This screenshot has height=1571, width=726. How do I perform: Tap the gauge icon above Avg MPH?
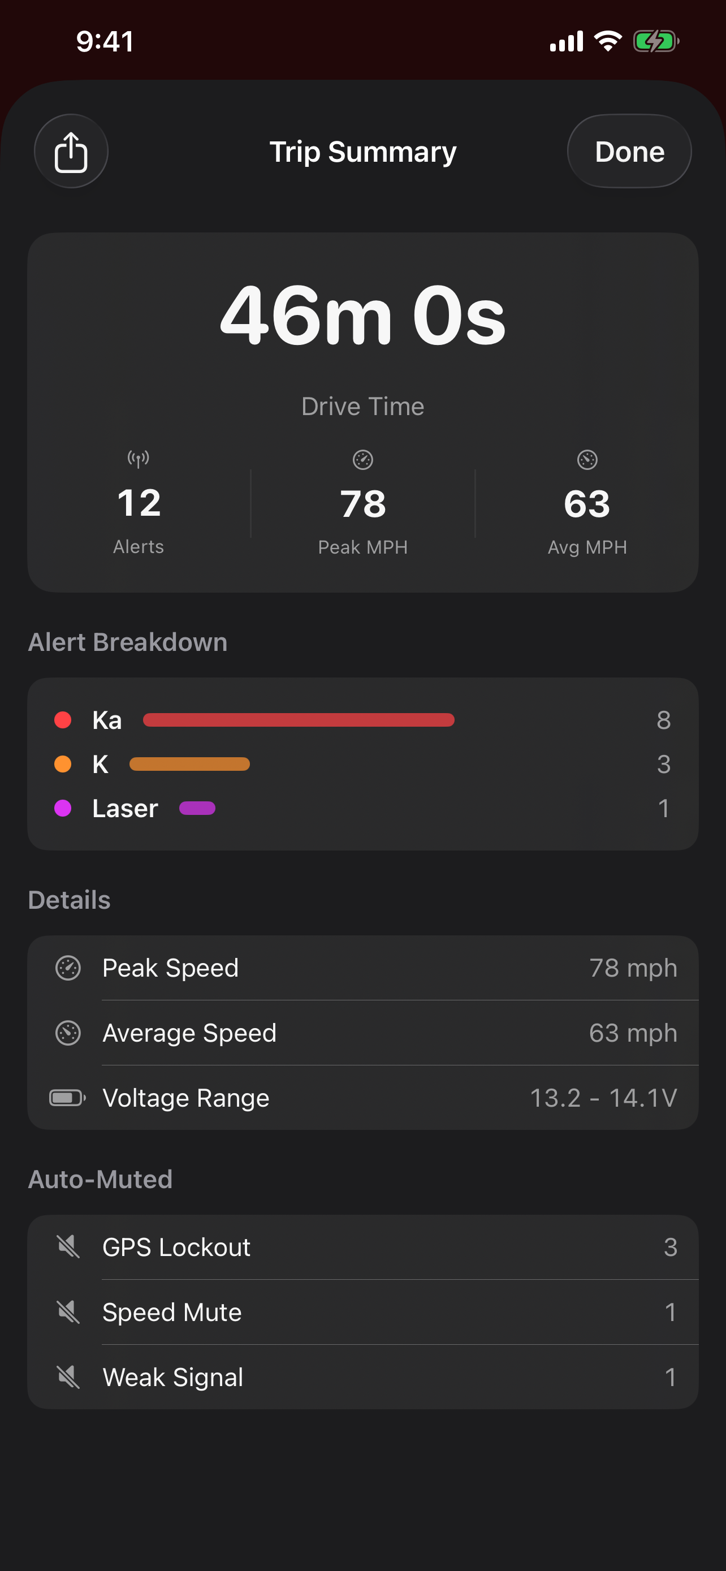(x=587, y=460)
